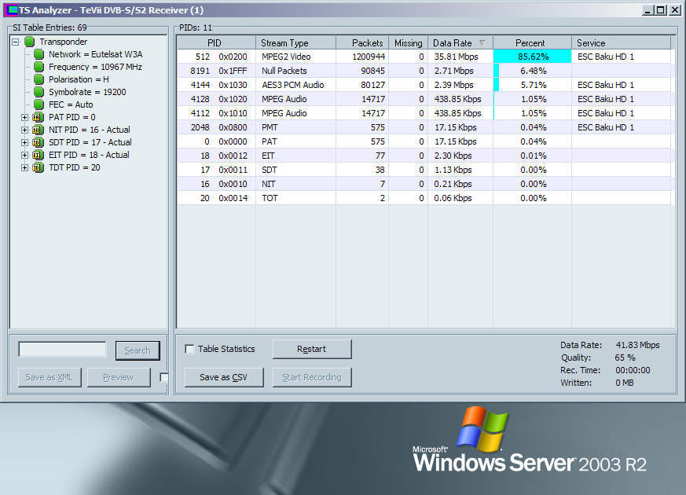
Task: Collapse the Transponder tree node
Action: (16, 42)
